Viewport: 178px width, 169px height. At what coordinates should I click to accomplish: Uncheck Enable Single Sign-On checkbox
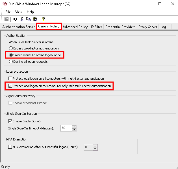(x=10, y=121)
